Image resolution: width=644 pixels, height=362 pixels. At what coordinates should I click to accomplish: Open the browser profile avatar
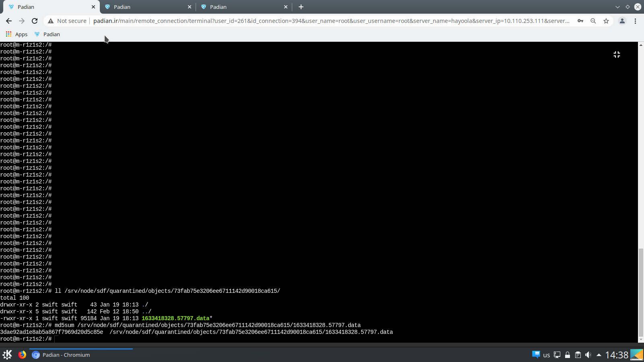pos(622,21)
